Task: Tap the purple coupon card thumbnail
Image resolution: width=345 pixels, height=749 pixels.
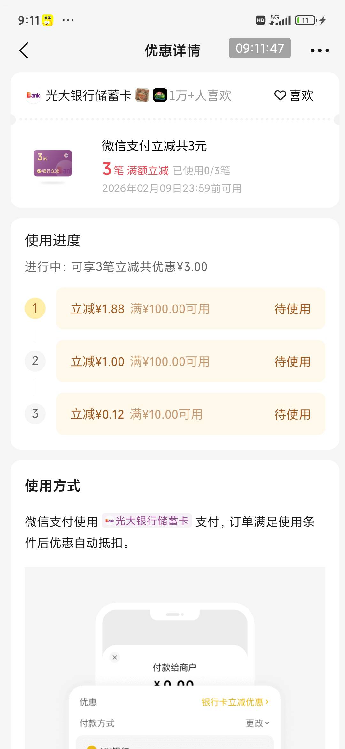Action: [53, 163]
